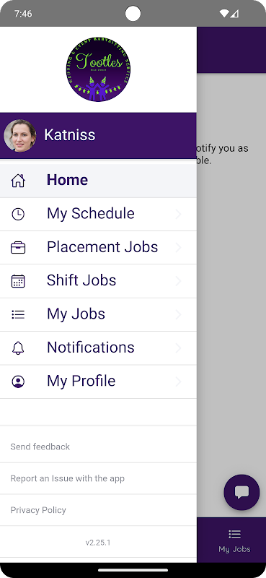This screenshot has width=266, height=578.
Task: Expand My Schedule using its chevron arrow
Action: 179,214
